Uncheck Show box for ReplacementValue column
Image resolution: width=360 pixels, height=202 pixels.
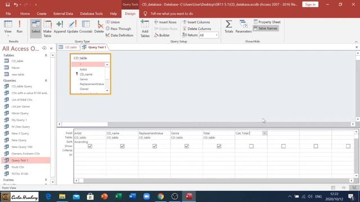pos(155,146)
